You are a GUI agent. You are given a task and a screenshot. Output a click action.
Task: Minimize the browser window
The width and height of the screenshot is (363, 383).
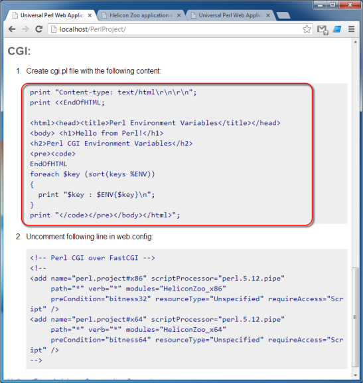point(320,5)
